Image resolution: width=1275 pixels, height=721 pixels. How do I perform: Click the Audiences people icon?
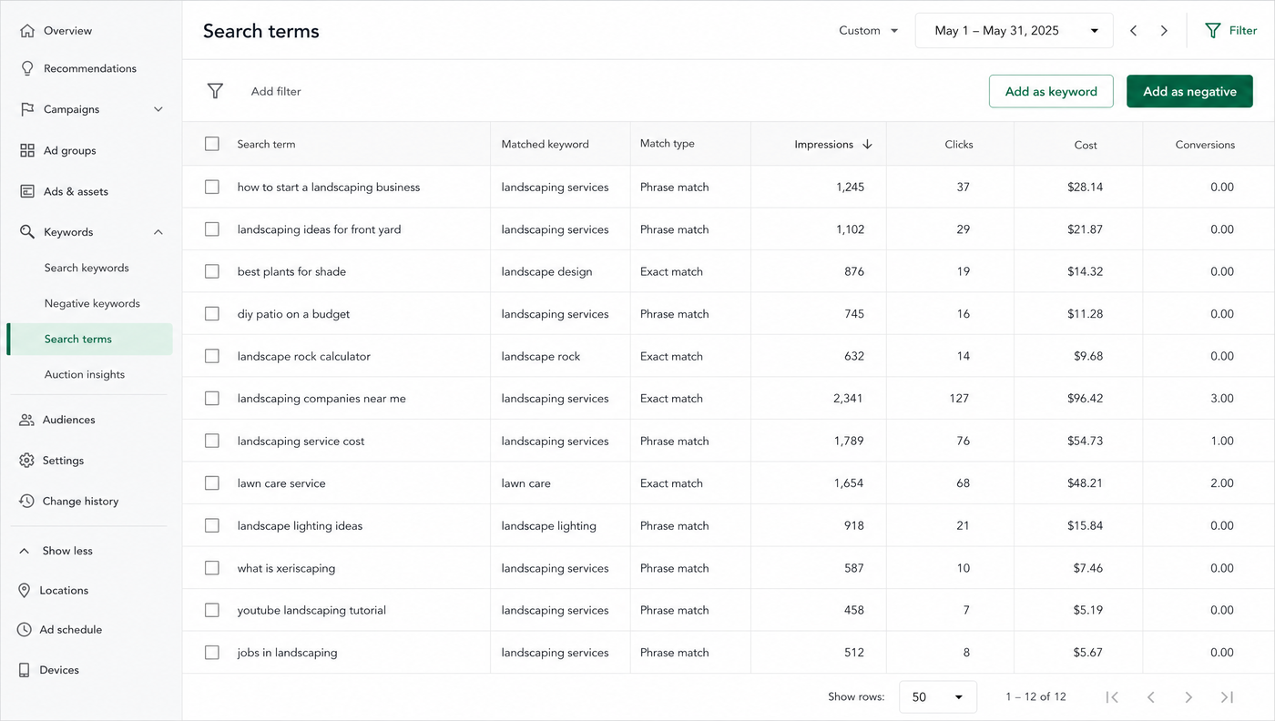[26, 420]
